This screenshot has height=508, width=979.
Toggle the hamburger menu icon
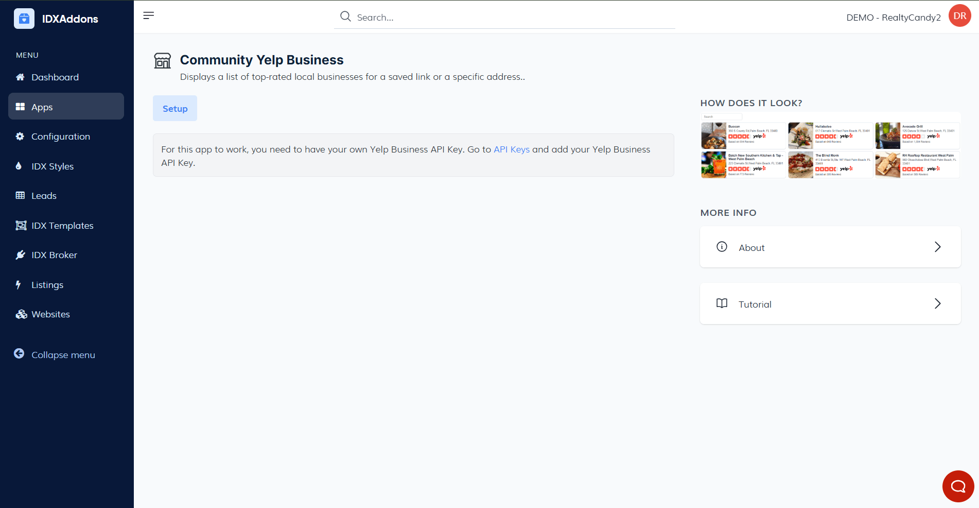point(149,15)
